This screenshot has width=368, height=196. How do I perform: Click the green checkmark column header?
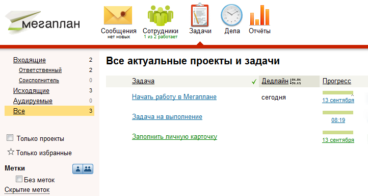click(x=254, y=82)
